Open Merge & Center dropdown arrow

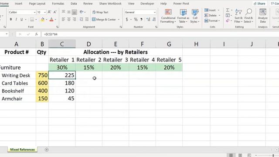(119, 19)
